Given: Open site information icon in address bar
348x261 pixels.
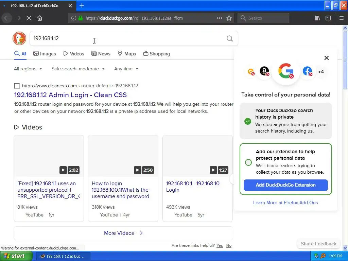Looking at the screenshot, I should coord(74,18).
